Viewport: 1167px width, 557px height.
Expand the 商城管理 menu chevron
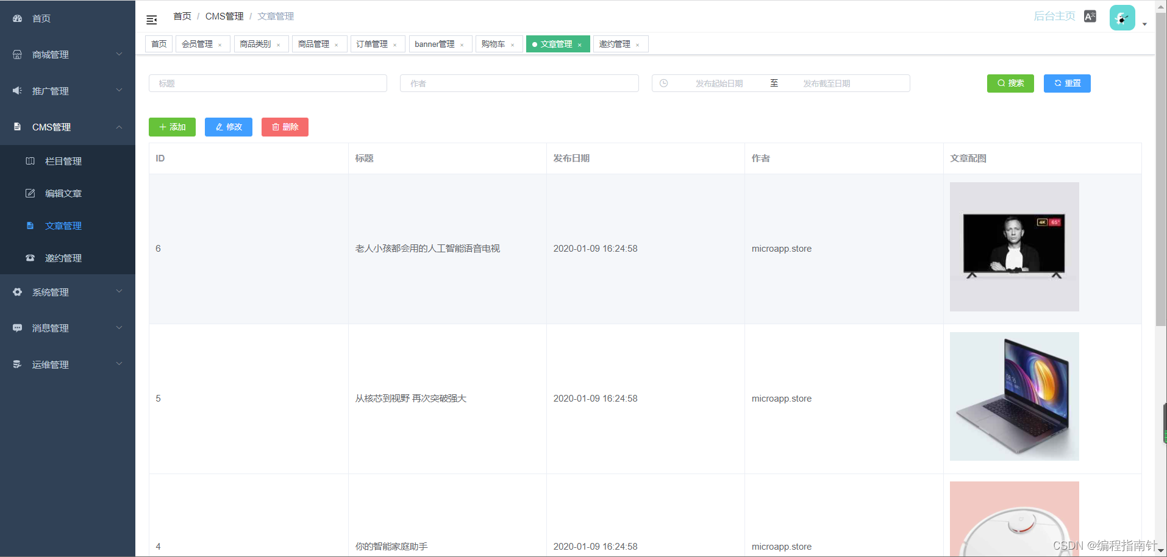coord(120,54)
